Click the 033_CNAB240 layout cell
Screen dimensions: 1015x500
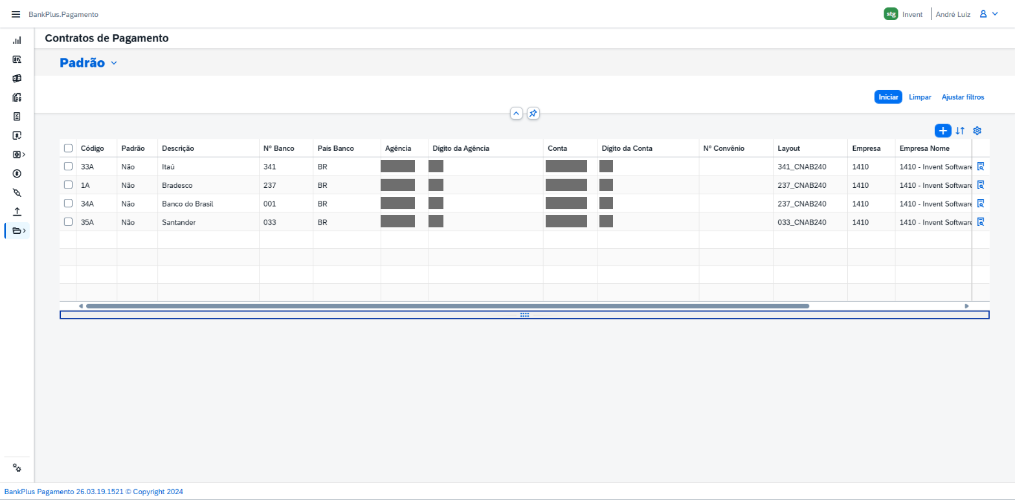810,222
